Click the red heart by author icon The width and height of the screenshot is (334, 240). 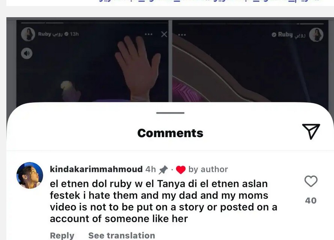point(181,170)
